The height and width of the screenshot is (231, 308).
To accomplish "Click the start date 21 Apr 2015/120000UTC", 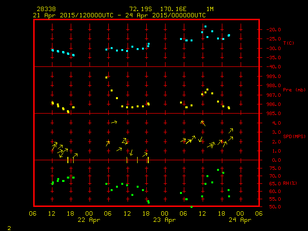I will [x=72, y=15].
